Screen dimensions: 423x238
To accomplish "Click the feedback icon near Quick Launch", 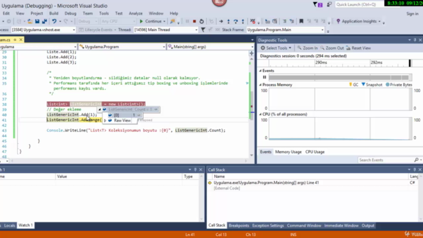I will (329, 5).
